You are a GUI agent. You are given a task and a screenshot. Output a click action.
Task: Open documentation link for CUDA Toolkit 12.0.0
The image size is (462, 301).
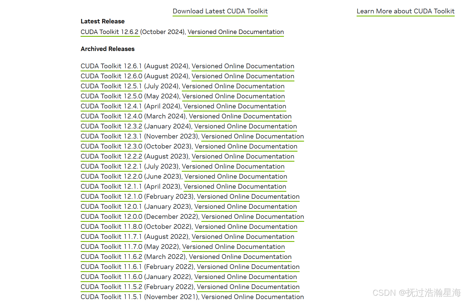pos(253,217)
